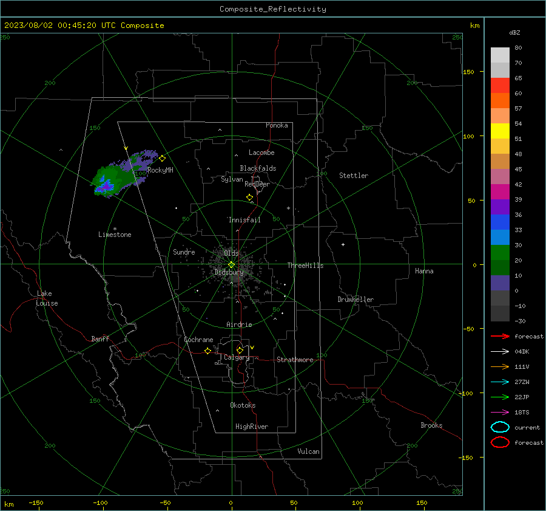
Task: Click the asterisk marker above Limestone
Action: click(x=115, y=229)
